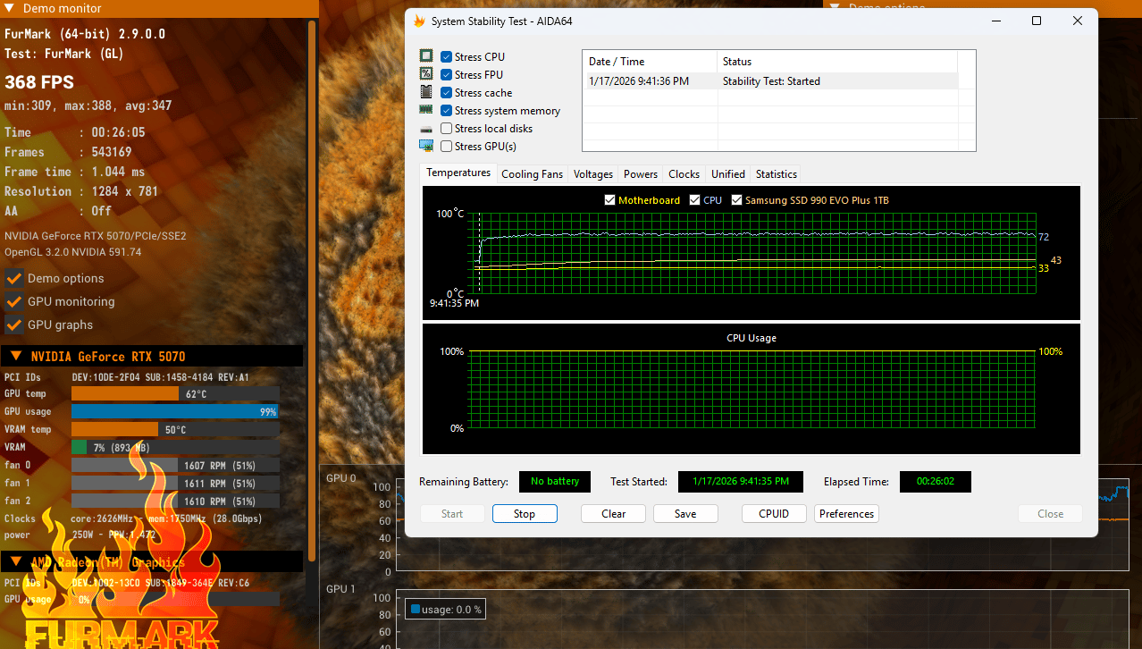Click the Test Started timestamp field
Viewport: 1142px width, 649px height.
pos(740,482)
